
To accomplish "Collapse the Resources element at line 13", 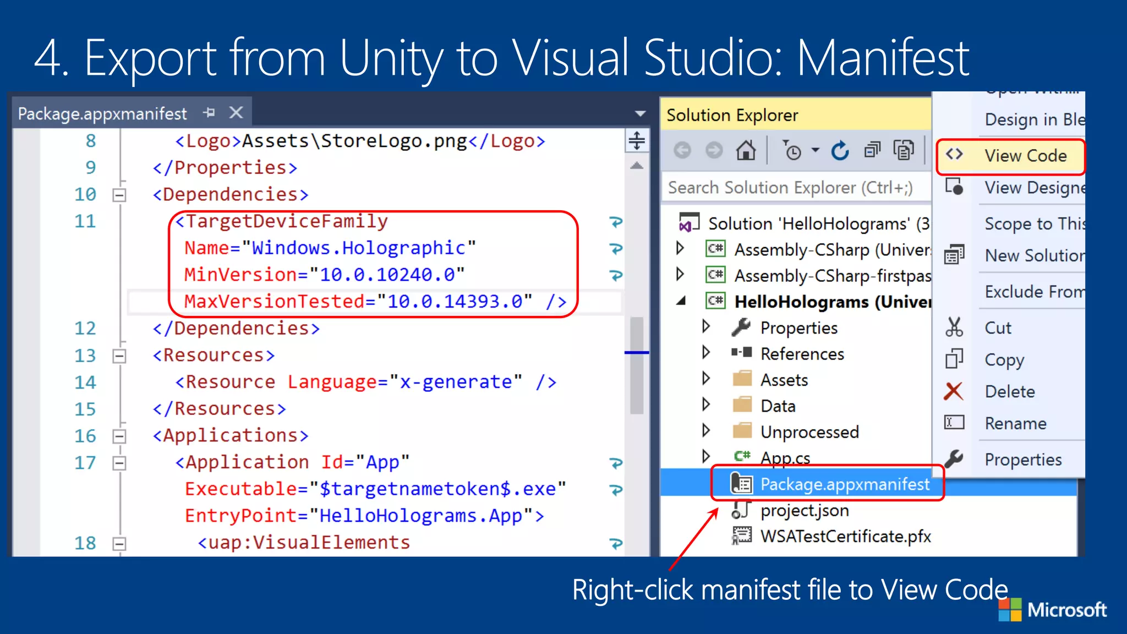I will (119, 356).
